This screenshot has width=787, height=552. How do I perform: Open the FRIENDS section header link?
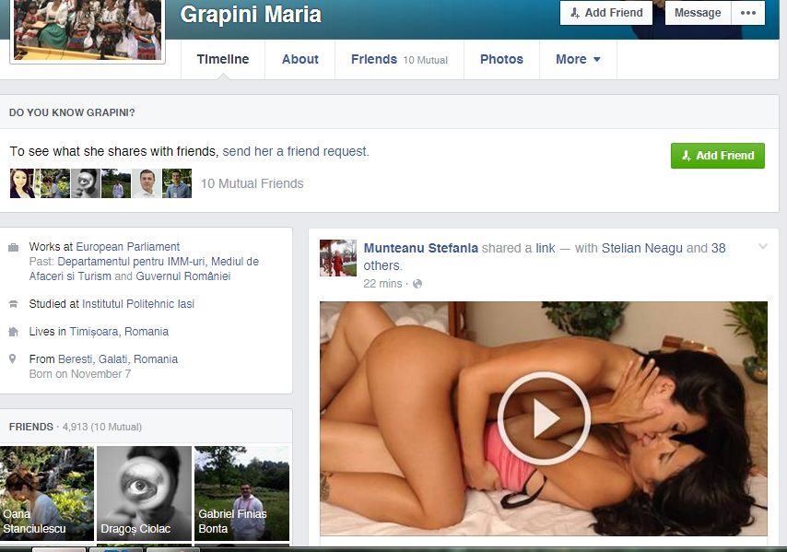tap(31, 427)
